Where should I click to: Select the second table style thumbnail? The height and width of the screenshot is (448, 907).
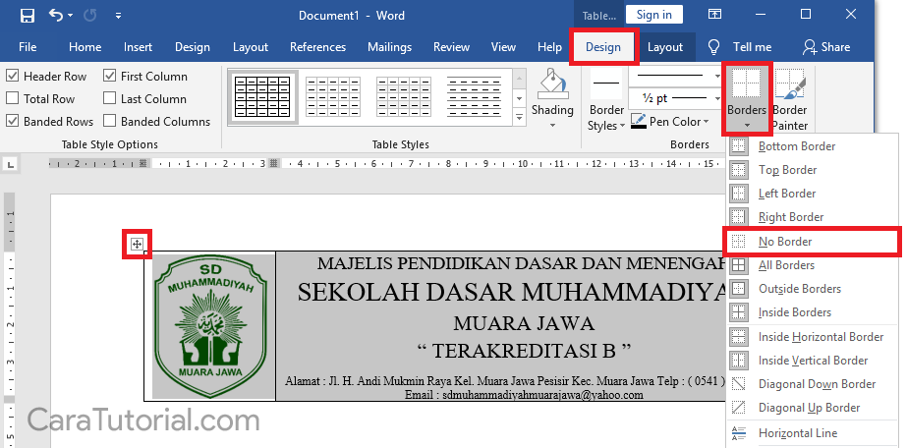[333, 96]
